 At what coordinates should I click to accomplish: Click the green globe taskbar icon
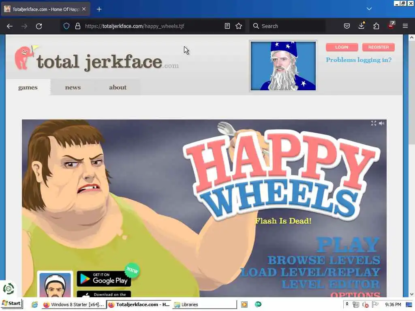[258, 305]
